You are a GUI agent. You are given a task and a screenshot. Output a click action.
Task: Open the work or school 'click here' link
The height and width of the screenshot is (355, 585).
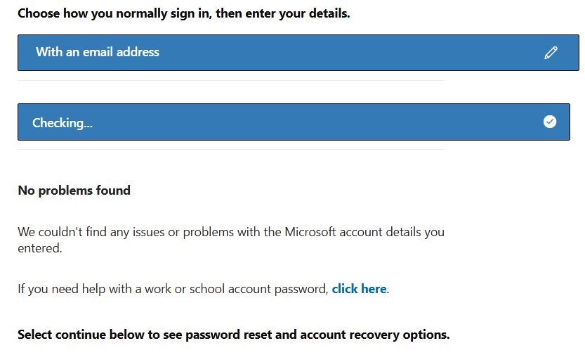coord(359,289)
